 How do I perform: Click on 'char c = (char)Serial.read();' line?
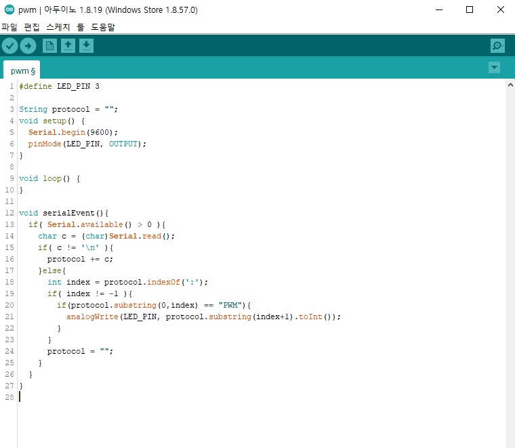tap(106, 236)
